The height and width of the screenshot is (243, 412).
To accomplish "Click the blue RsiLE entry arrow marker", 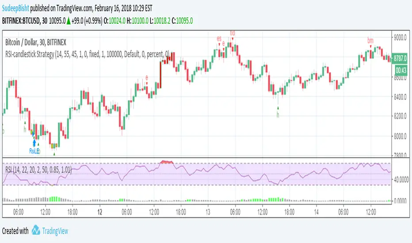I will pos(34,143).
